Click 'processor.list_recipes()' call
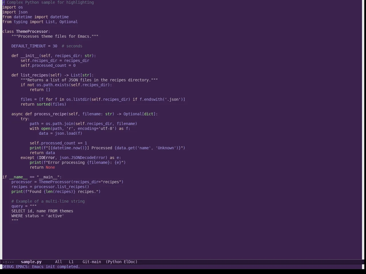The image size is (366, 274). (62, 187)
